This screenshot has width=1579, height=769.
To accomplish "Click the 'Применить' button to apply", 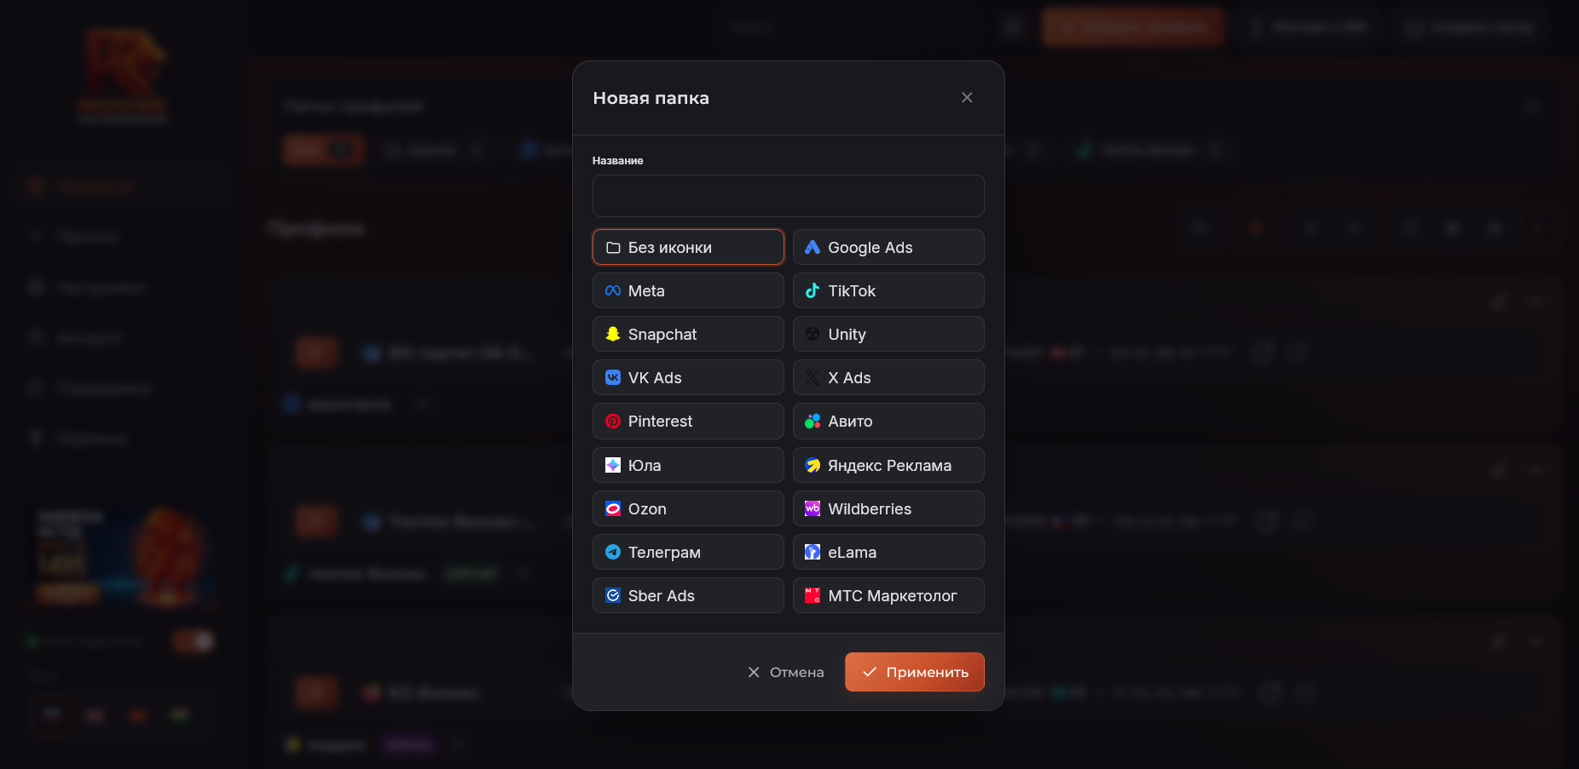I will [915, 672].
